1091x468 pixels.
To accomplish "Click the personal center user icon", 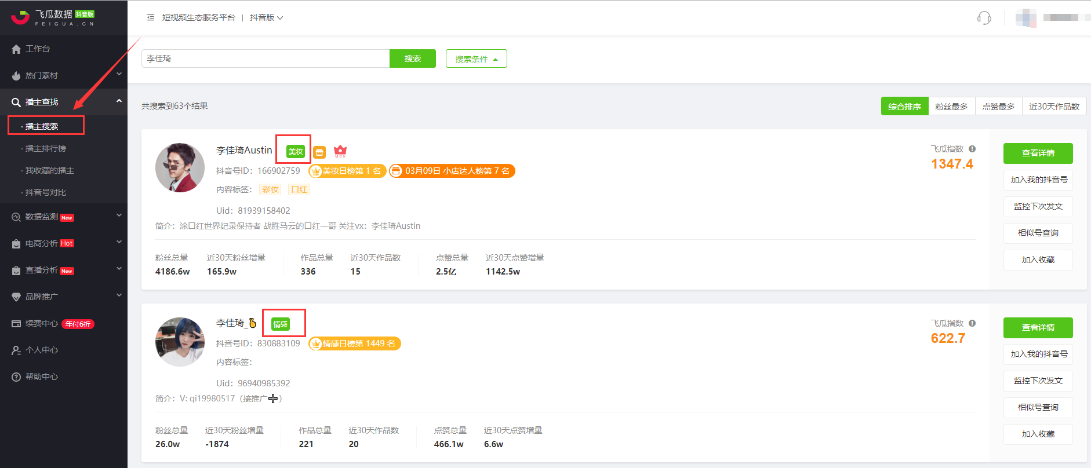I will point(16,350).
